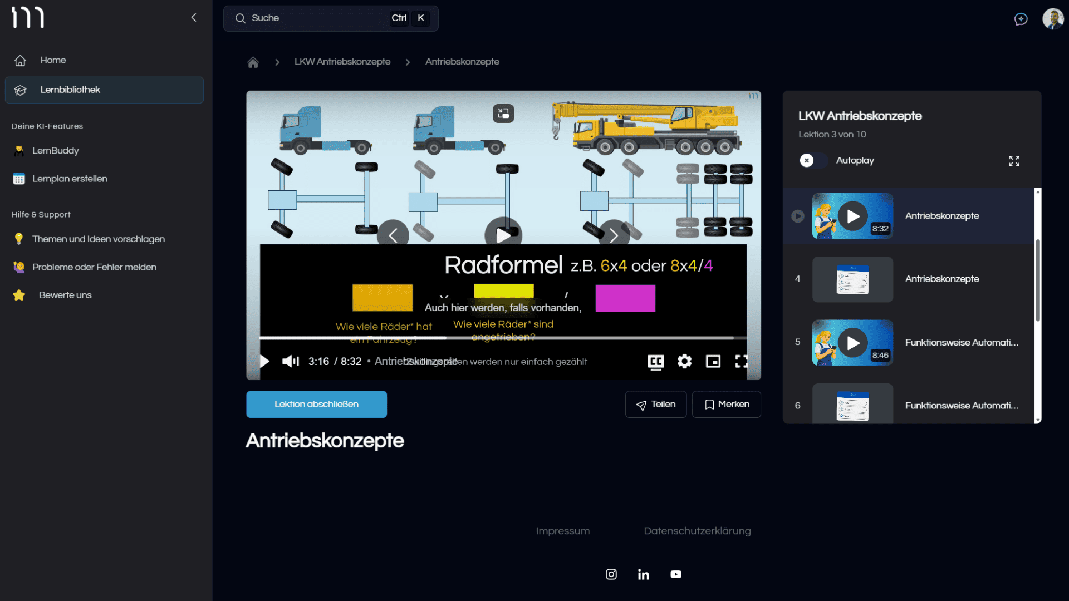Image resolution: width=1069 pixels, height=601 pixels.
Task: Click the breadcrumb home icon
Action: click(253, 62)
